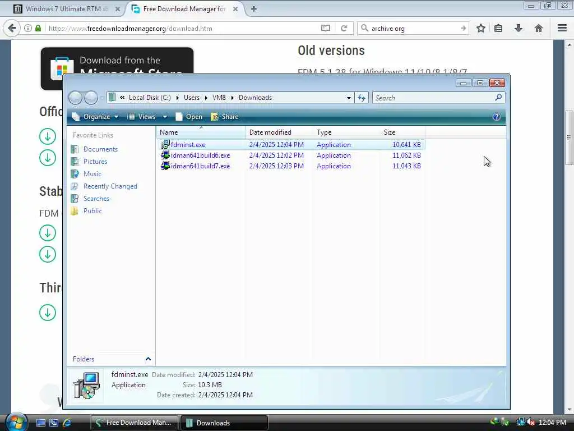This screenshot has height=431, width=574.
Task: Open Documents favorite link
Action: click(x=95, y=149)
